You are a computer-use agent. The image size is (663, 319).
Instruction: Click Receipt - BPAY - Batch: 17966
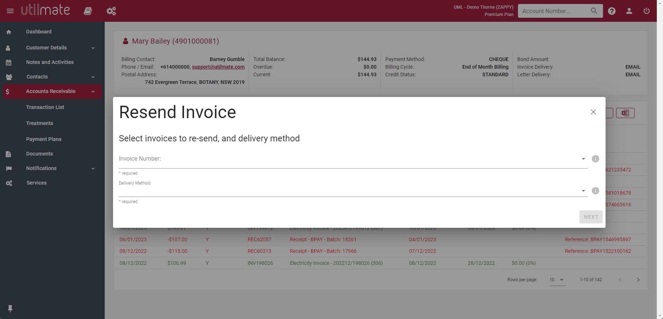tap(323, 251)
